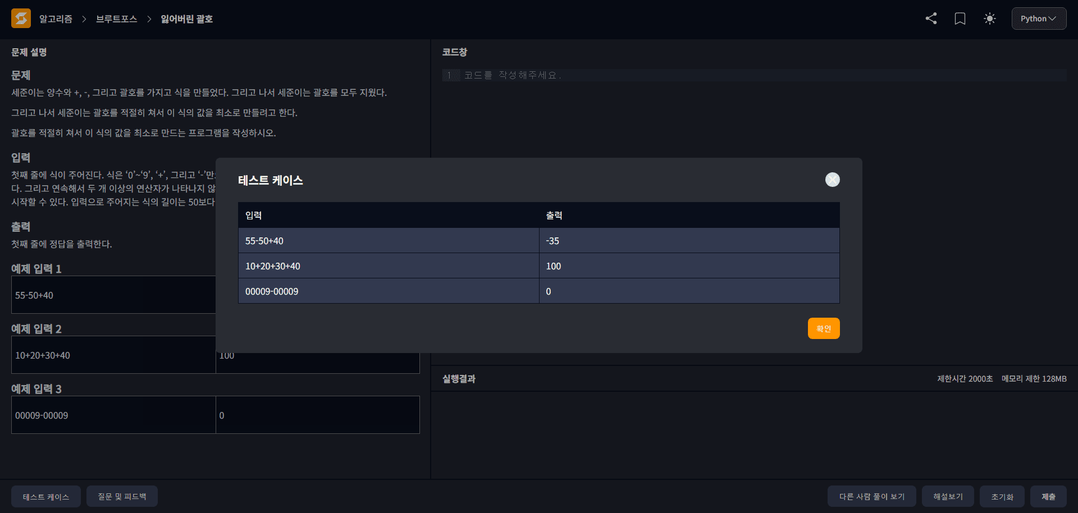The height and width of the screenshot is (513, 1078).
Task: Select the 00009-00009 test case row
Action: [387, 291]
